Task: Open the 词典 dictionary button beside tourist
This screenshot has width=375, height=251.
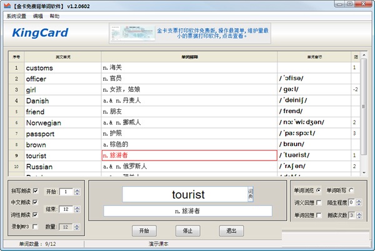Action: 250,194
